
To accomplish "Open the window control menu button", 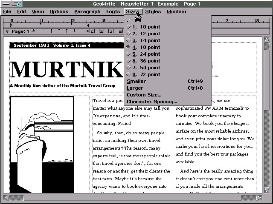I will pyautogui.click(x=6, y=4).
